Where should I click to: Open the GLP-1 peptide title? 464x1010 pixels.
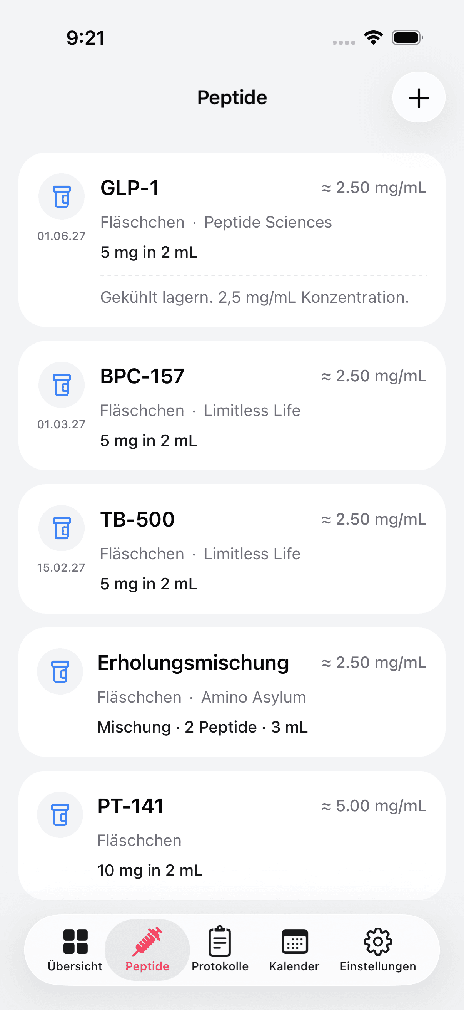(x=130, y=188)
